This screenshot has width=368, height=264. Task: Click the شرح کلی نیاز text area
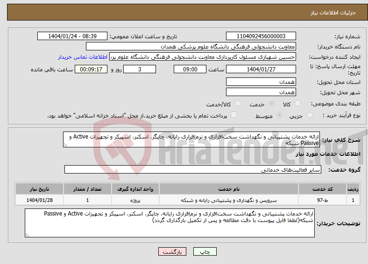191,139
